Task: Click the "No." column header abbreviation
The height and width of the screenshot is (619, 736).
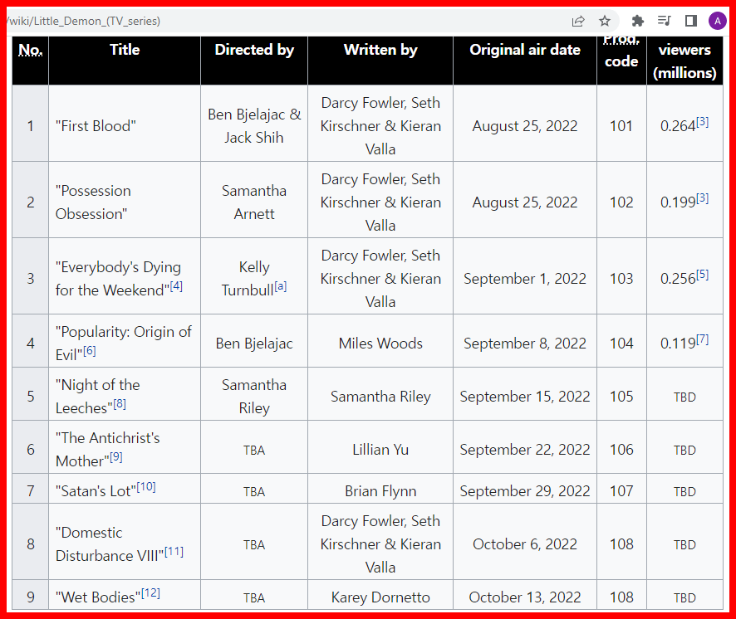Action: click(30, 50)
